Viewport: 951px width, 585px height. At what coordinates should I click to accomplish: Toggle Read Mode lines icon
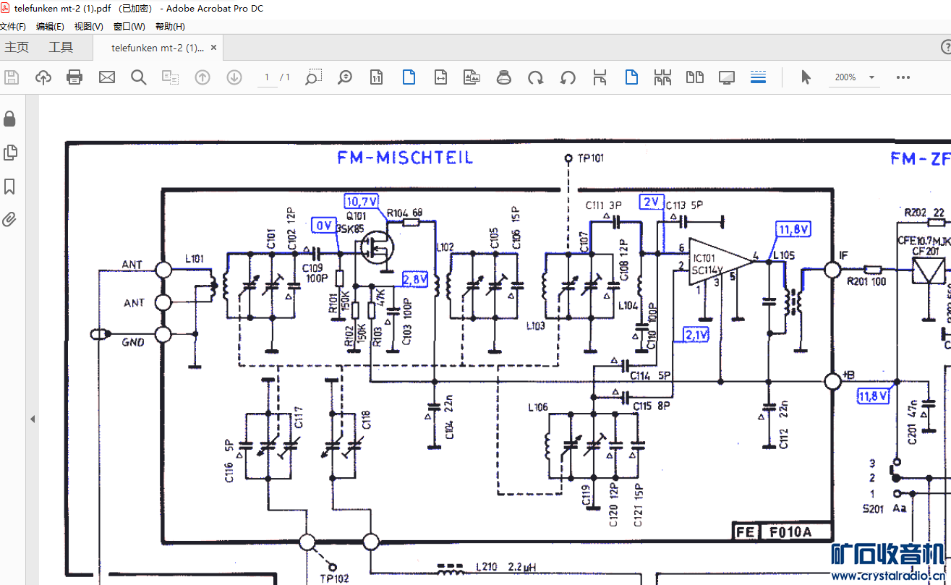758,77
